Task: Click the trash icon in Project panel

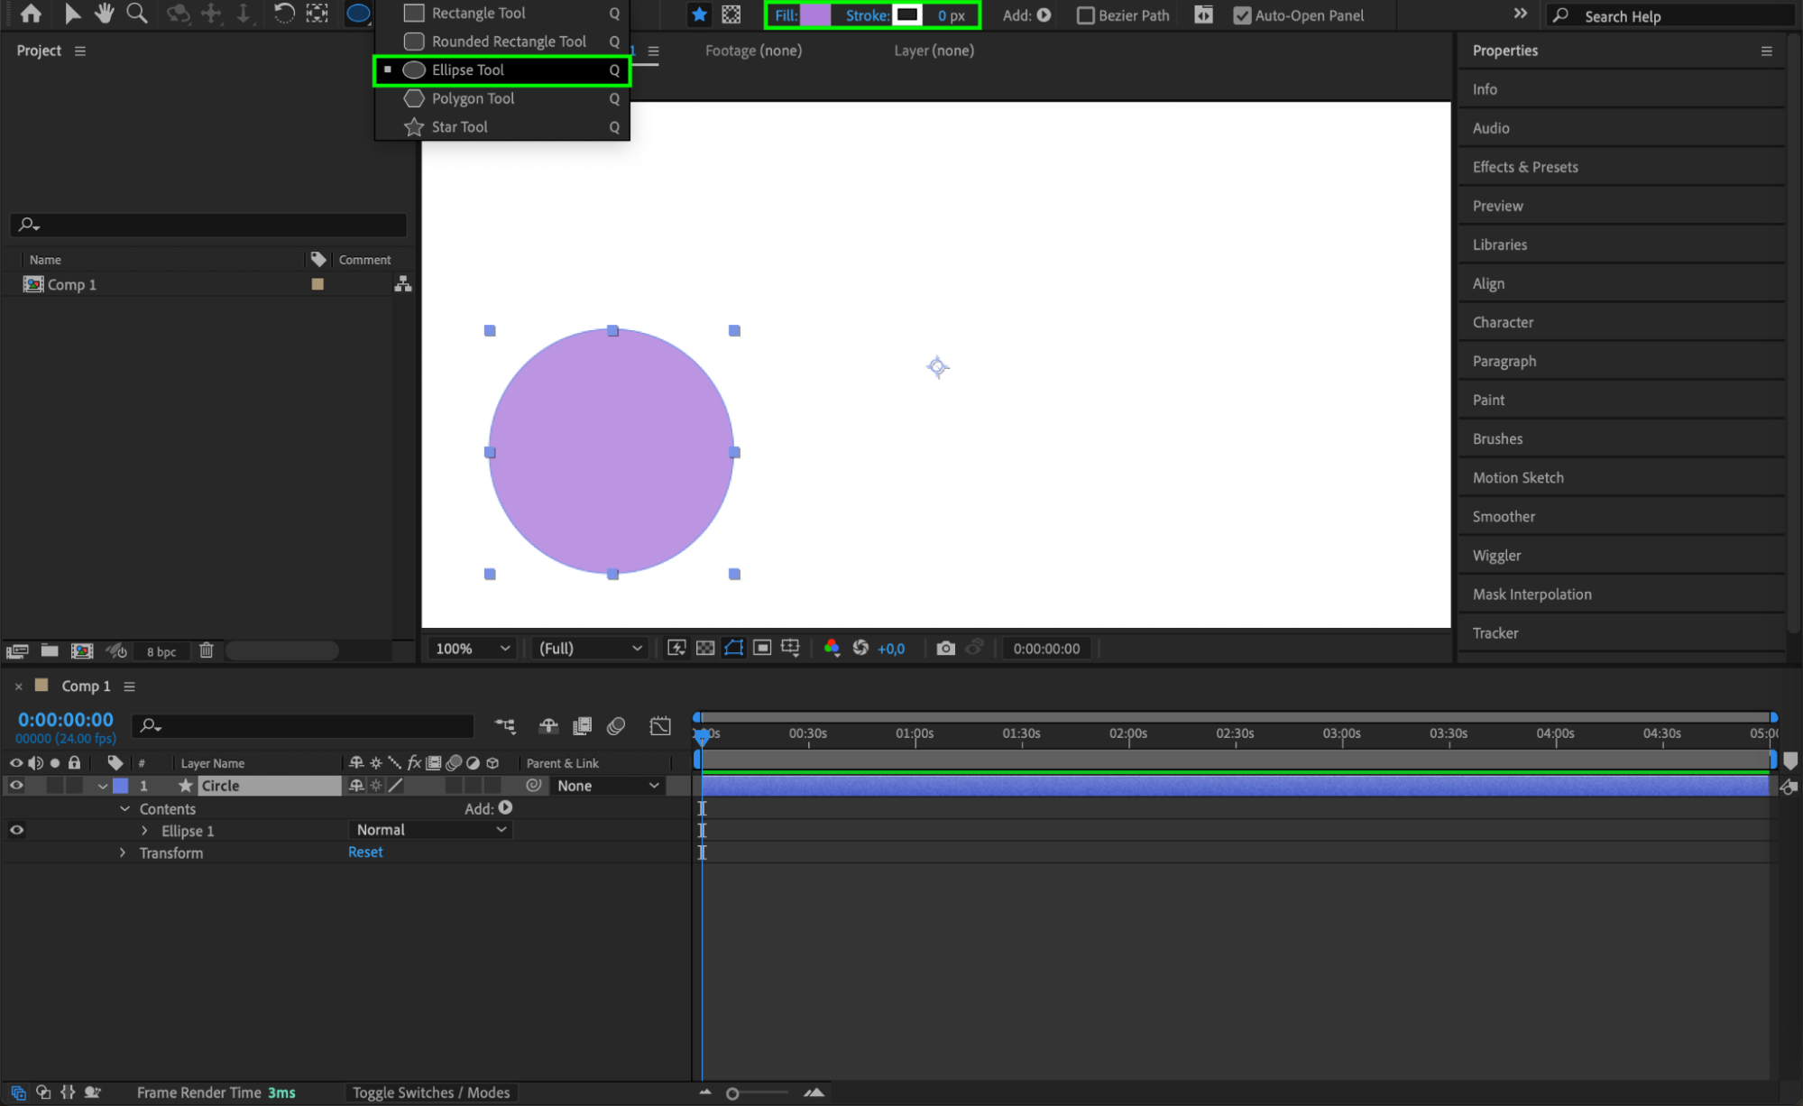Action: click(206, 650)
